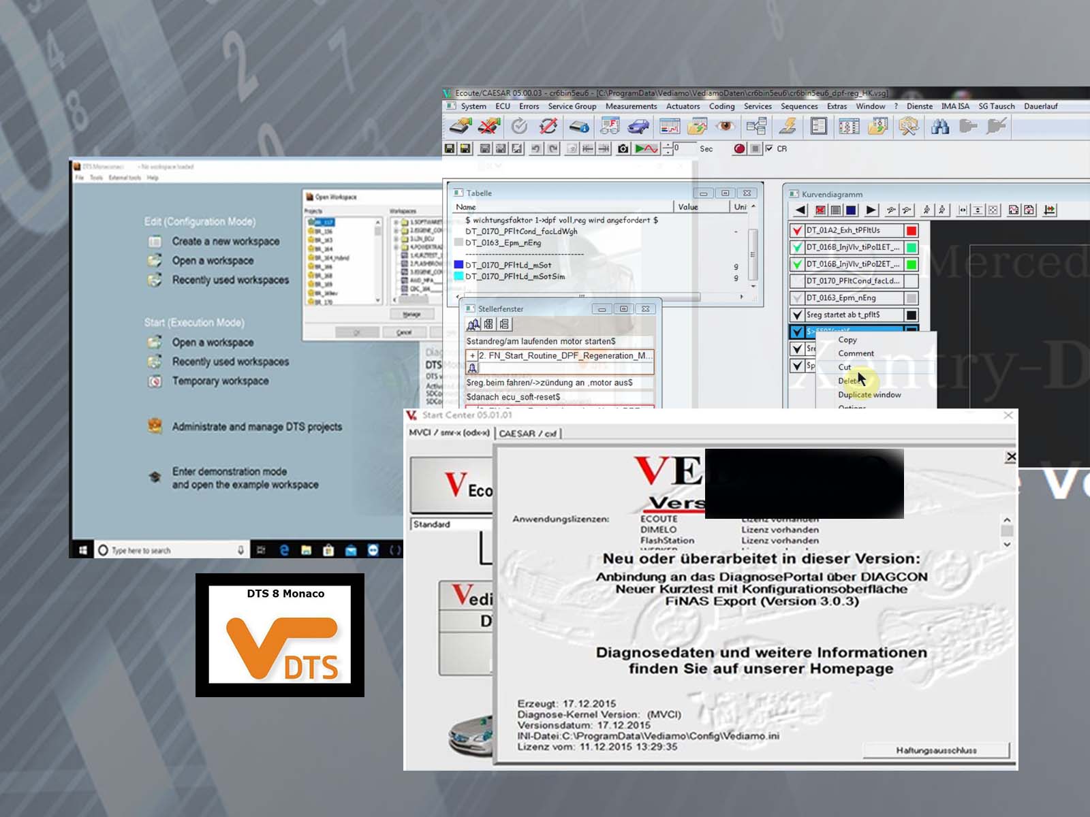Screen dimensions: 1090x817
Task: Open the System menu
Action: [x=473, y=106]
